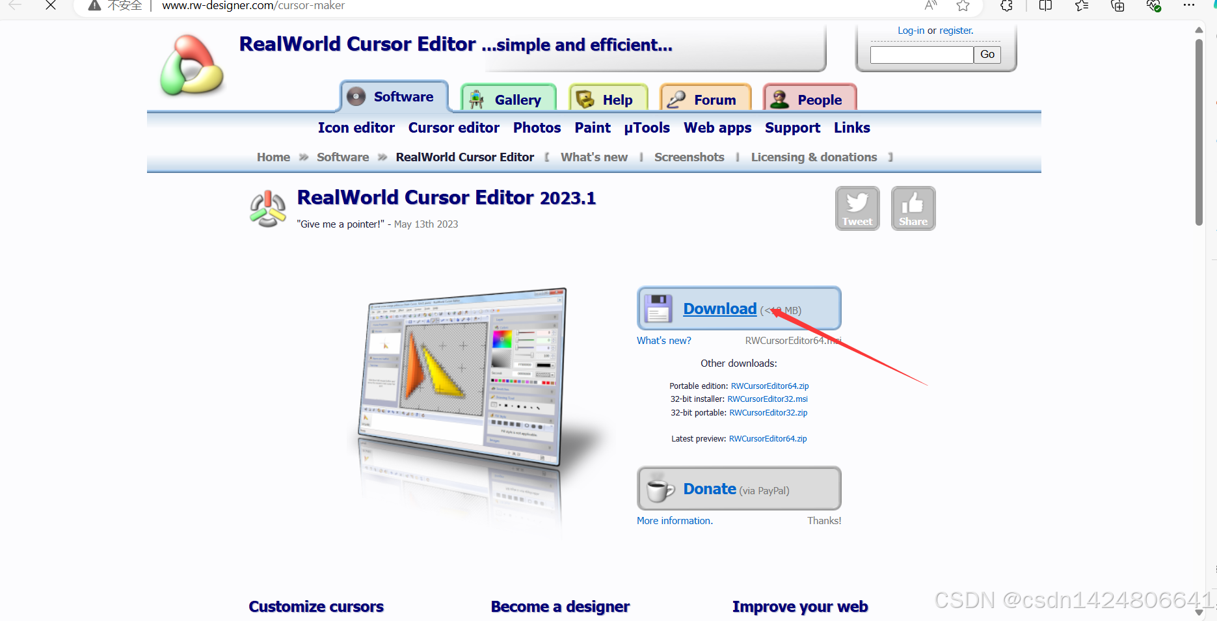
Task: Open What's new breadcrumb page
Action: [594, 157]
